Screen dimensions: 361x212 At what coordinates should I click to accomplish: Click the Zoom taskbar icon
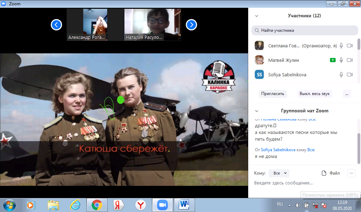coord(162,205)
